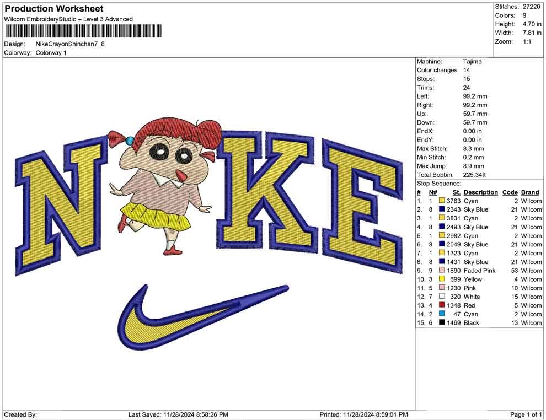
Task: Select the Width value '7.81 in'
Action: (532, 33)
